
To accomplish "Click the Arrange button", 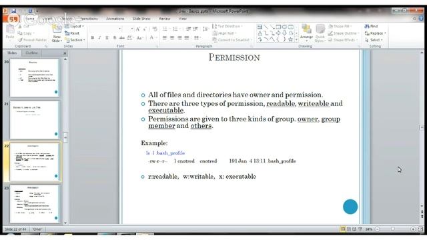I will 306,33.
